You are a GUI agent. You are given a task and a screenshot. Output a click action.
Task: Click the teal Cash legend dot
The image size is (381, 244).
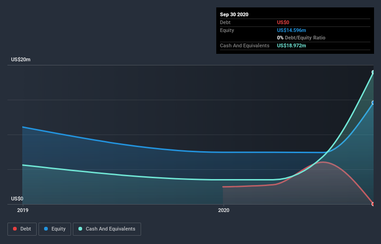80,229
